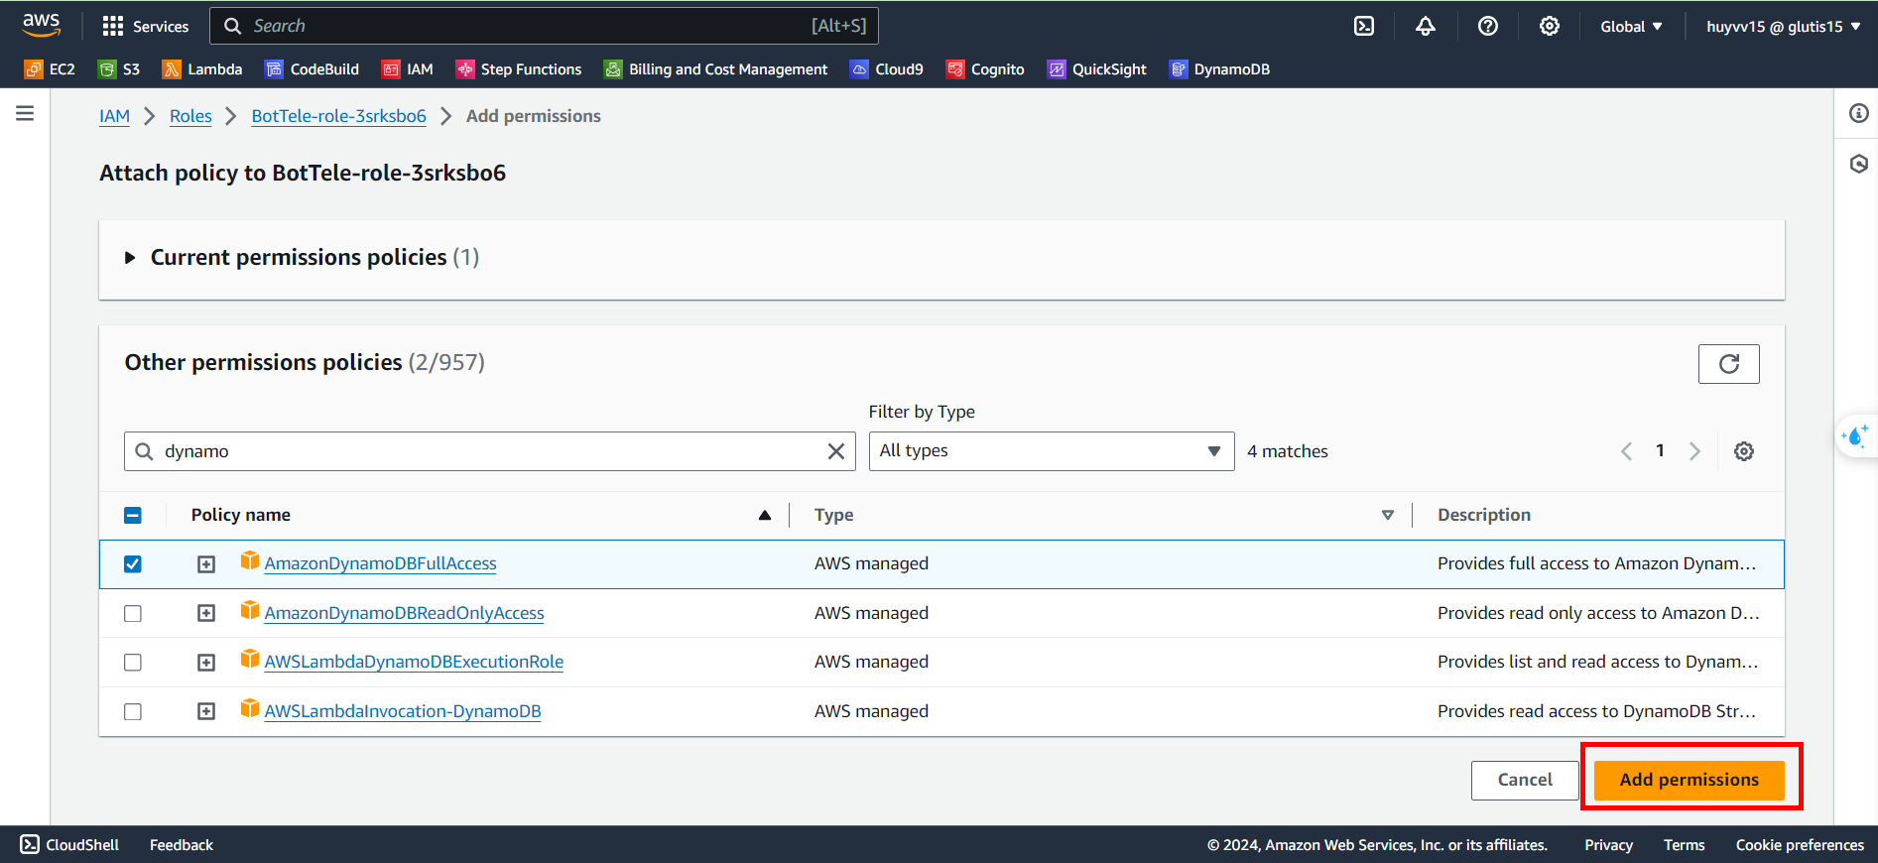Open the Terms footer link
Viewport: 1878px width, 863px height.
[1684, 845]
